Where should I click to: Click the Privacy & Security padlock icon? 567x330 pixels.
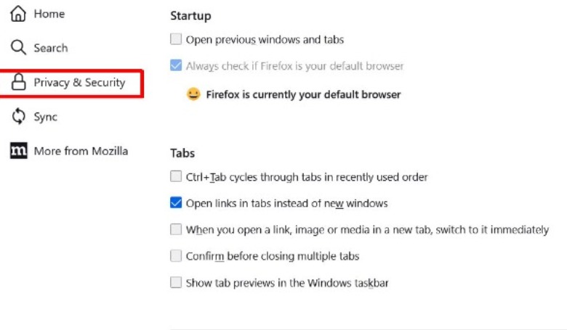tap(19, 83)
